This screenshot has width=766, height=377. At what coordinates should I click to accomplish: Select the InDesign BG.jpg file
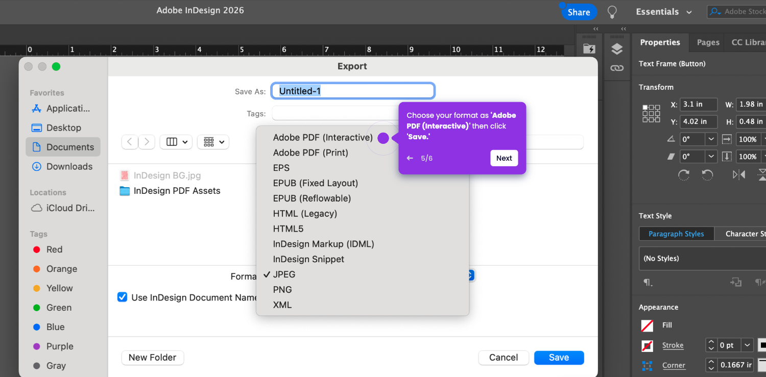click(160, 175)
